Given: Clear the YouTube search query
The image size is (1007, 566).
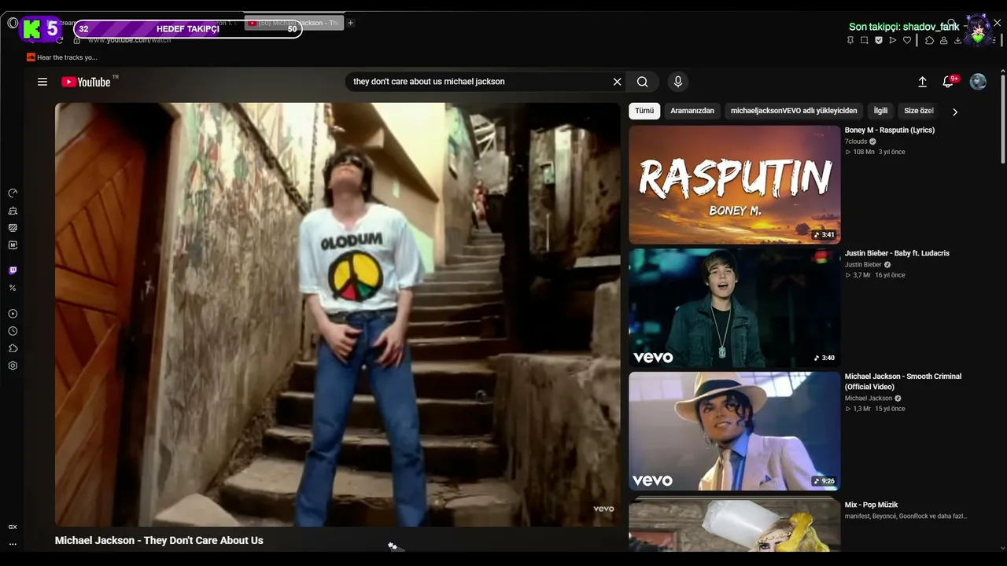Looking at the screenshot, I should pyautogui.click(x=618, y=82).
